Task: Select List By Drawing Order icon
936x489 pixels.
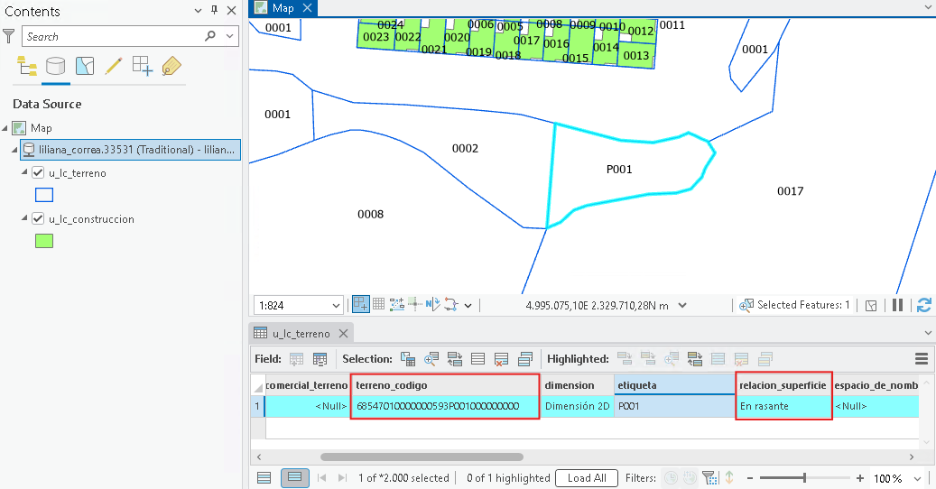Action: (27, 66)
